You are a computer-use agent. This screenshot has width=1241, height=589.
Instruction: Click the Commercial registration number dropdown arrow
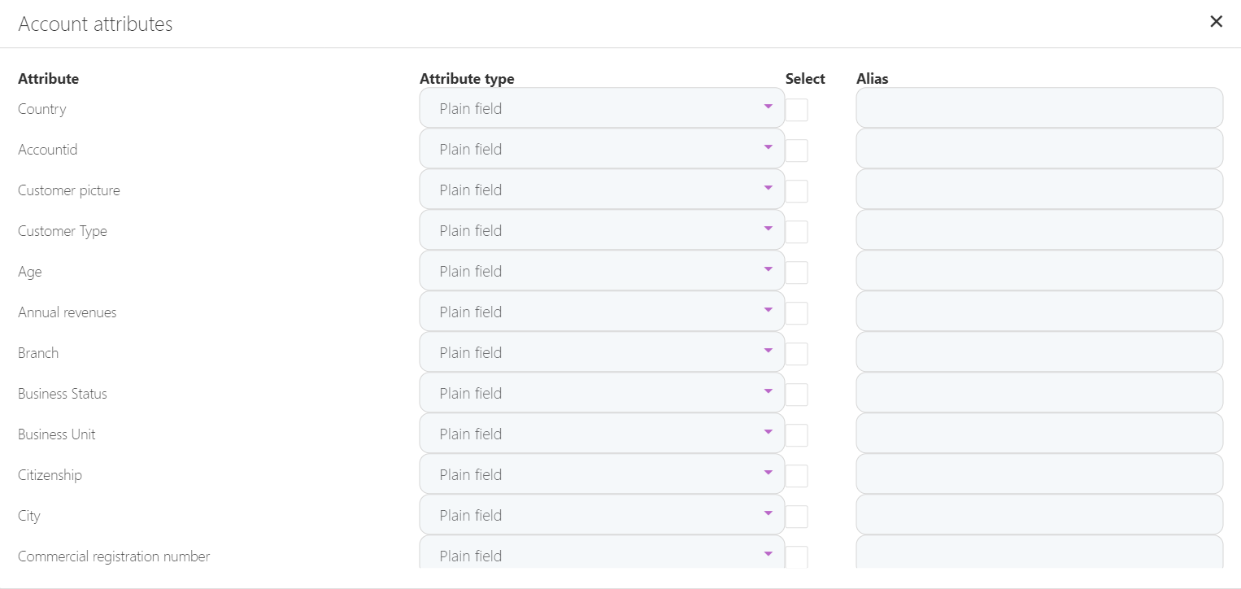(x=768, y=554)
